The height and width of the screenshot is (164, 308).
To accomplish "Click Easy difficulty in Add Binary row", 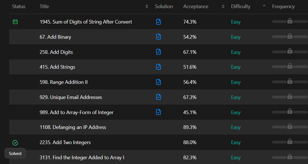I will pos(236,37).
